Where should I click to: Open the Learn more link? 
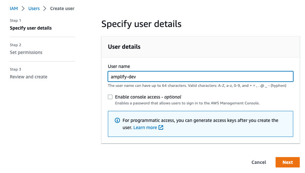pos(145,127)
